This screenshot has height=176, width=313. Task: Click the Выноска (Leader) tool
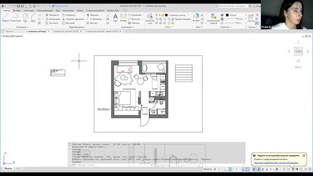pyautogui.click(x=134, y=19)
